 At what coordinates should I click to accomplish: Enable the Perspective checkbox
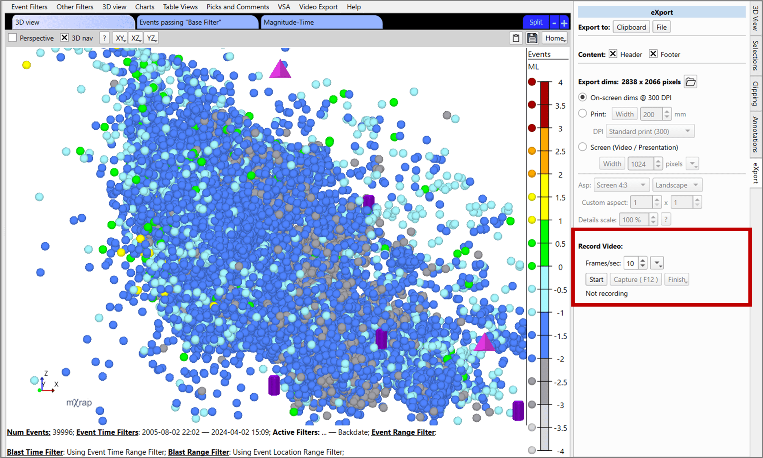13,38
